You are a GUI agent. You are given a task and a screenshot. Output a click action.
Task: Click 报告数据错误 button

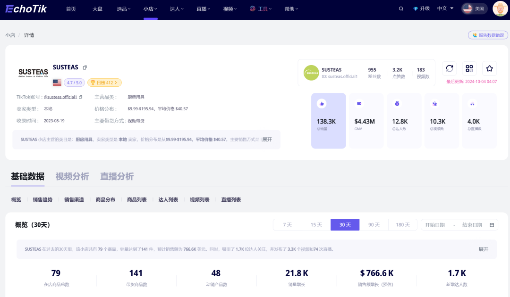[488, 35]
